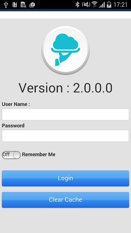This screenshot has width=131, height=233.
Task: Click the Login button
Action: [65, 178]
